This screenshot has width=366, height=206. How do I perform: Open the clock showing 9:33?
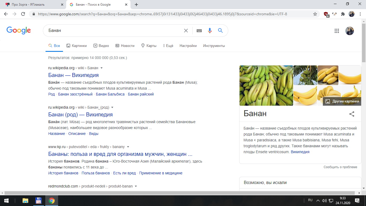tap(342, 200)
